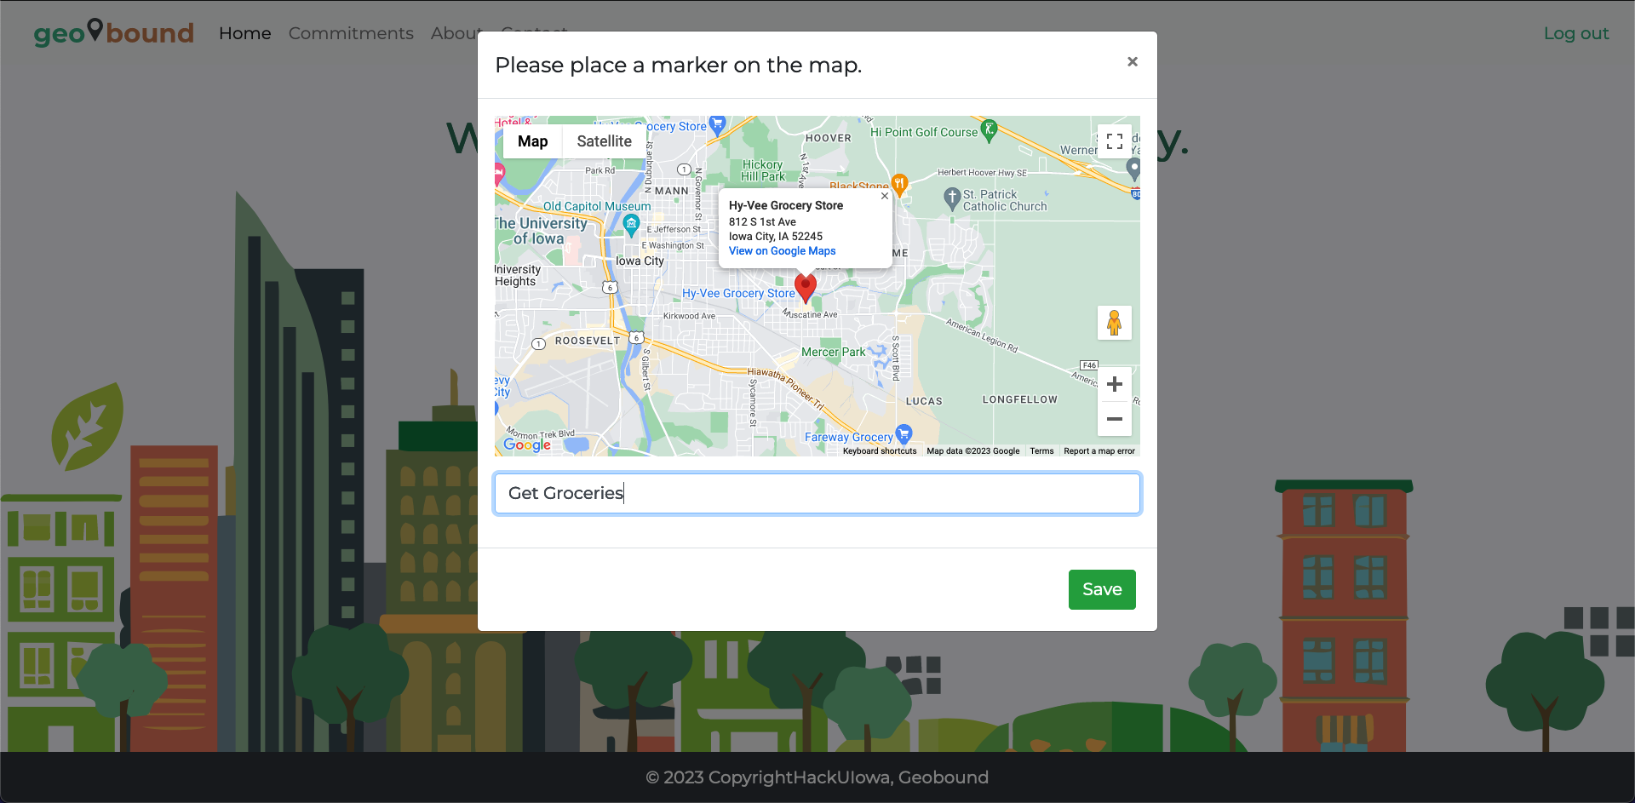The image size is (1635, 803).
Task: Switch to Map view type
Action: [x=532, y=141]
